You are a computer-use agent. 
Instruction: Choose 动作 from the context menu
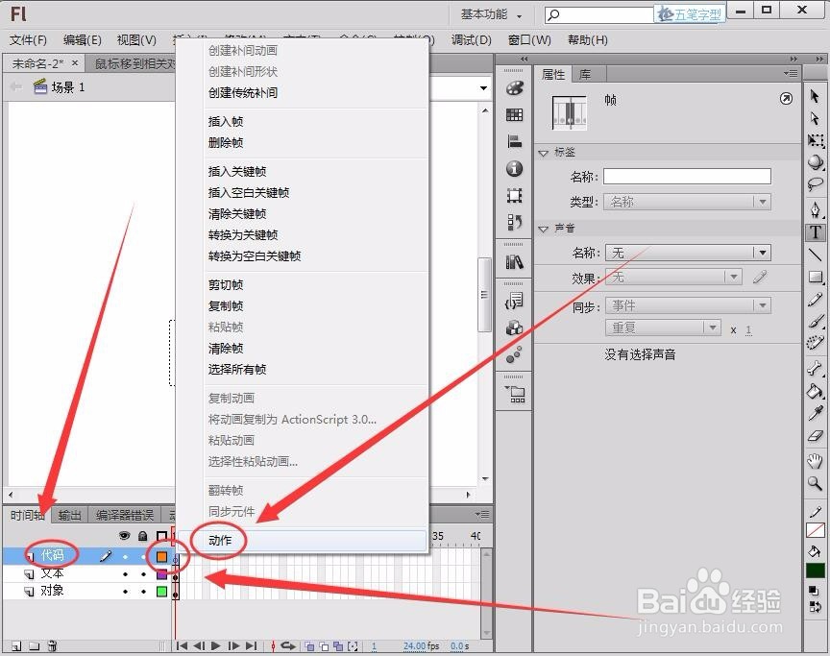(219, 540)
